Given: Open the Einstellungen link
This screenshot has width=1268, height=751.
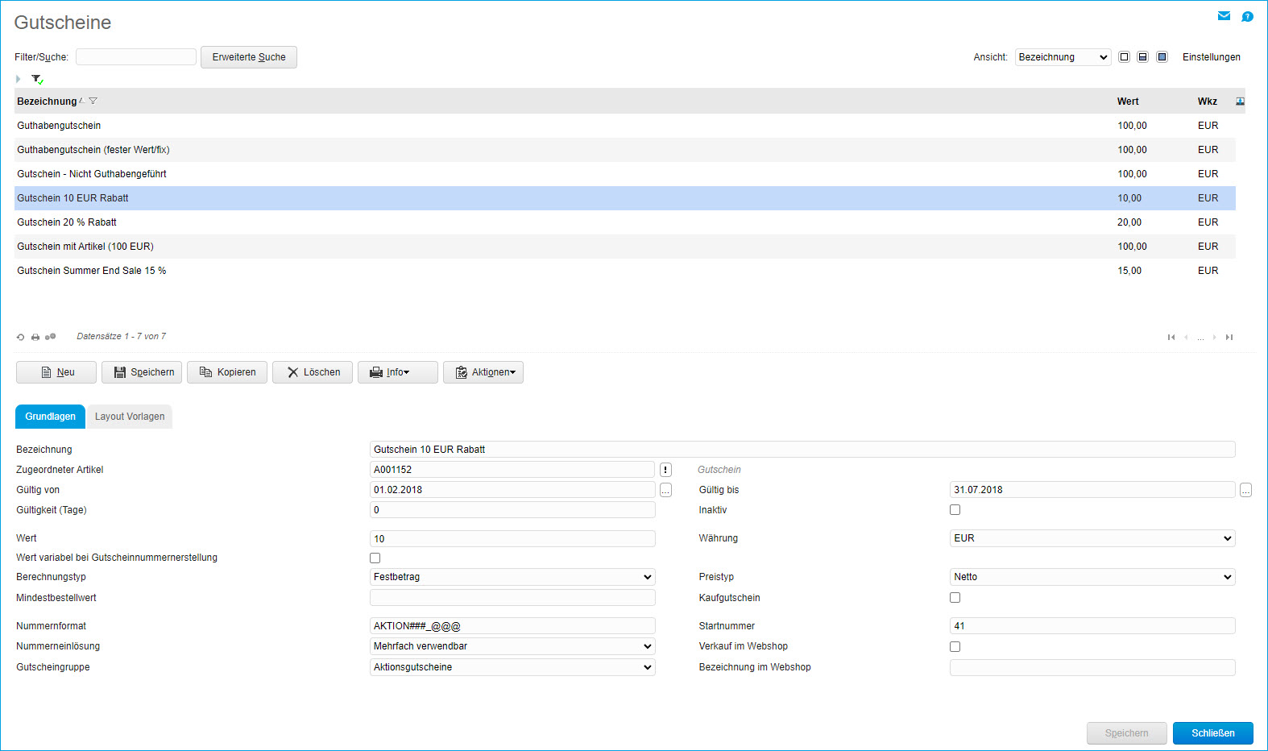Looking at the screenshot, I should (x=1211, y=57).
